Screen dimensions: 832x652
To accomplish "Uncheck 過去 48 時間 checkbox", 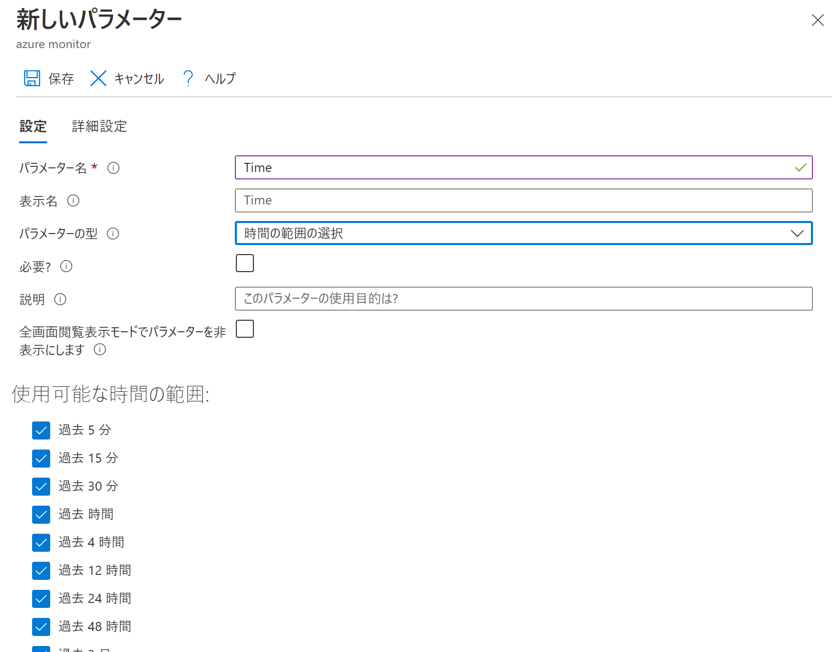I will tap(41, 627).
